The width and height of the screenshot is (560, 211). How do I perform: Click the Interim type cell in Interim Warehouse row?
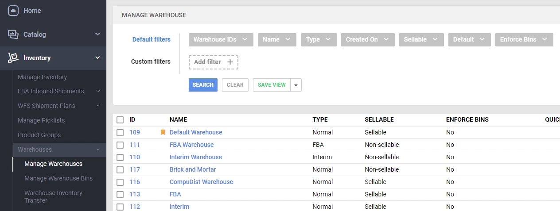[x=322, y=157]
